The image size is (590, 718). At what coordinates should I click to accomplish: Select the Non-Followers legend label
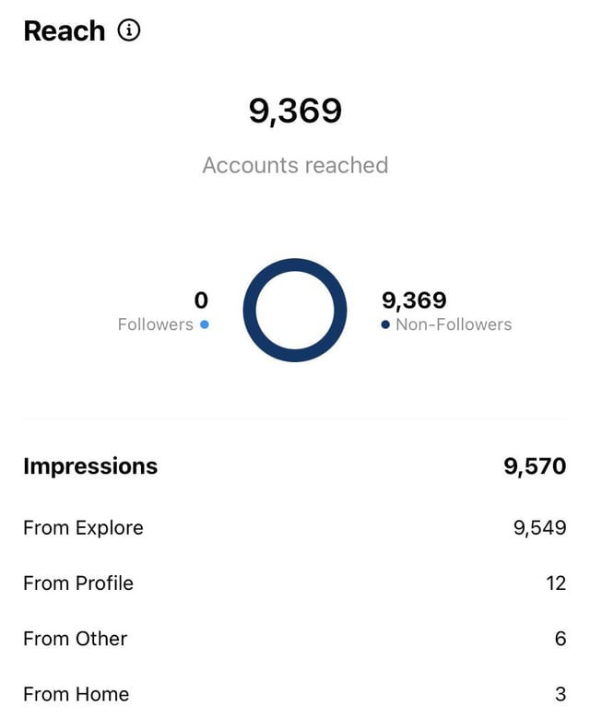453,324
